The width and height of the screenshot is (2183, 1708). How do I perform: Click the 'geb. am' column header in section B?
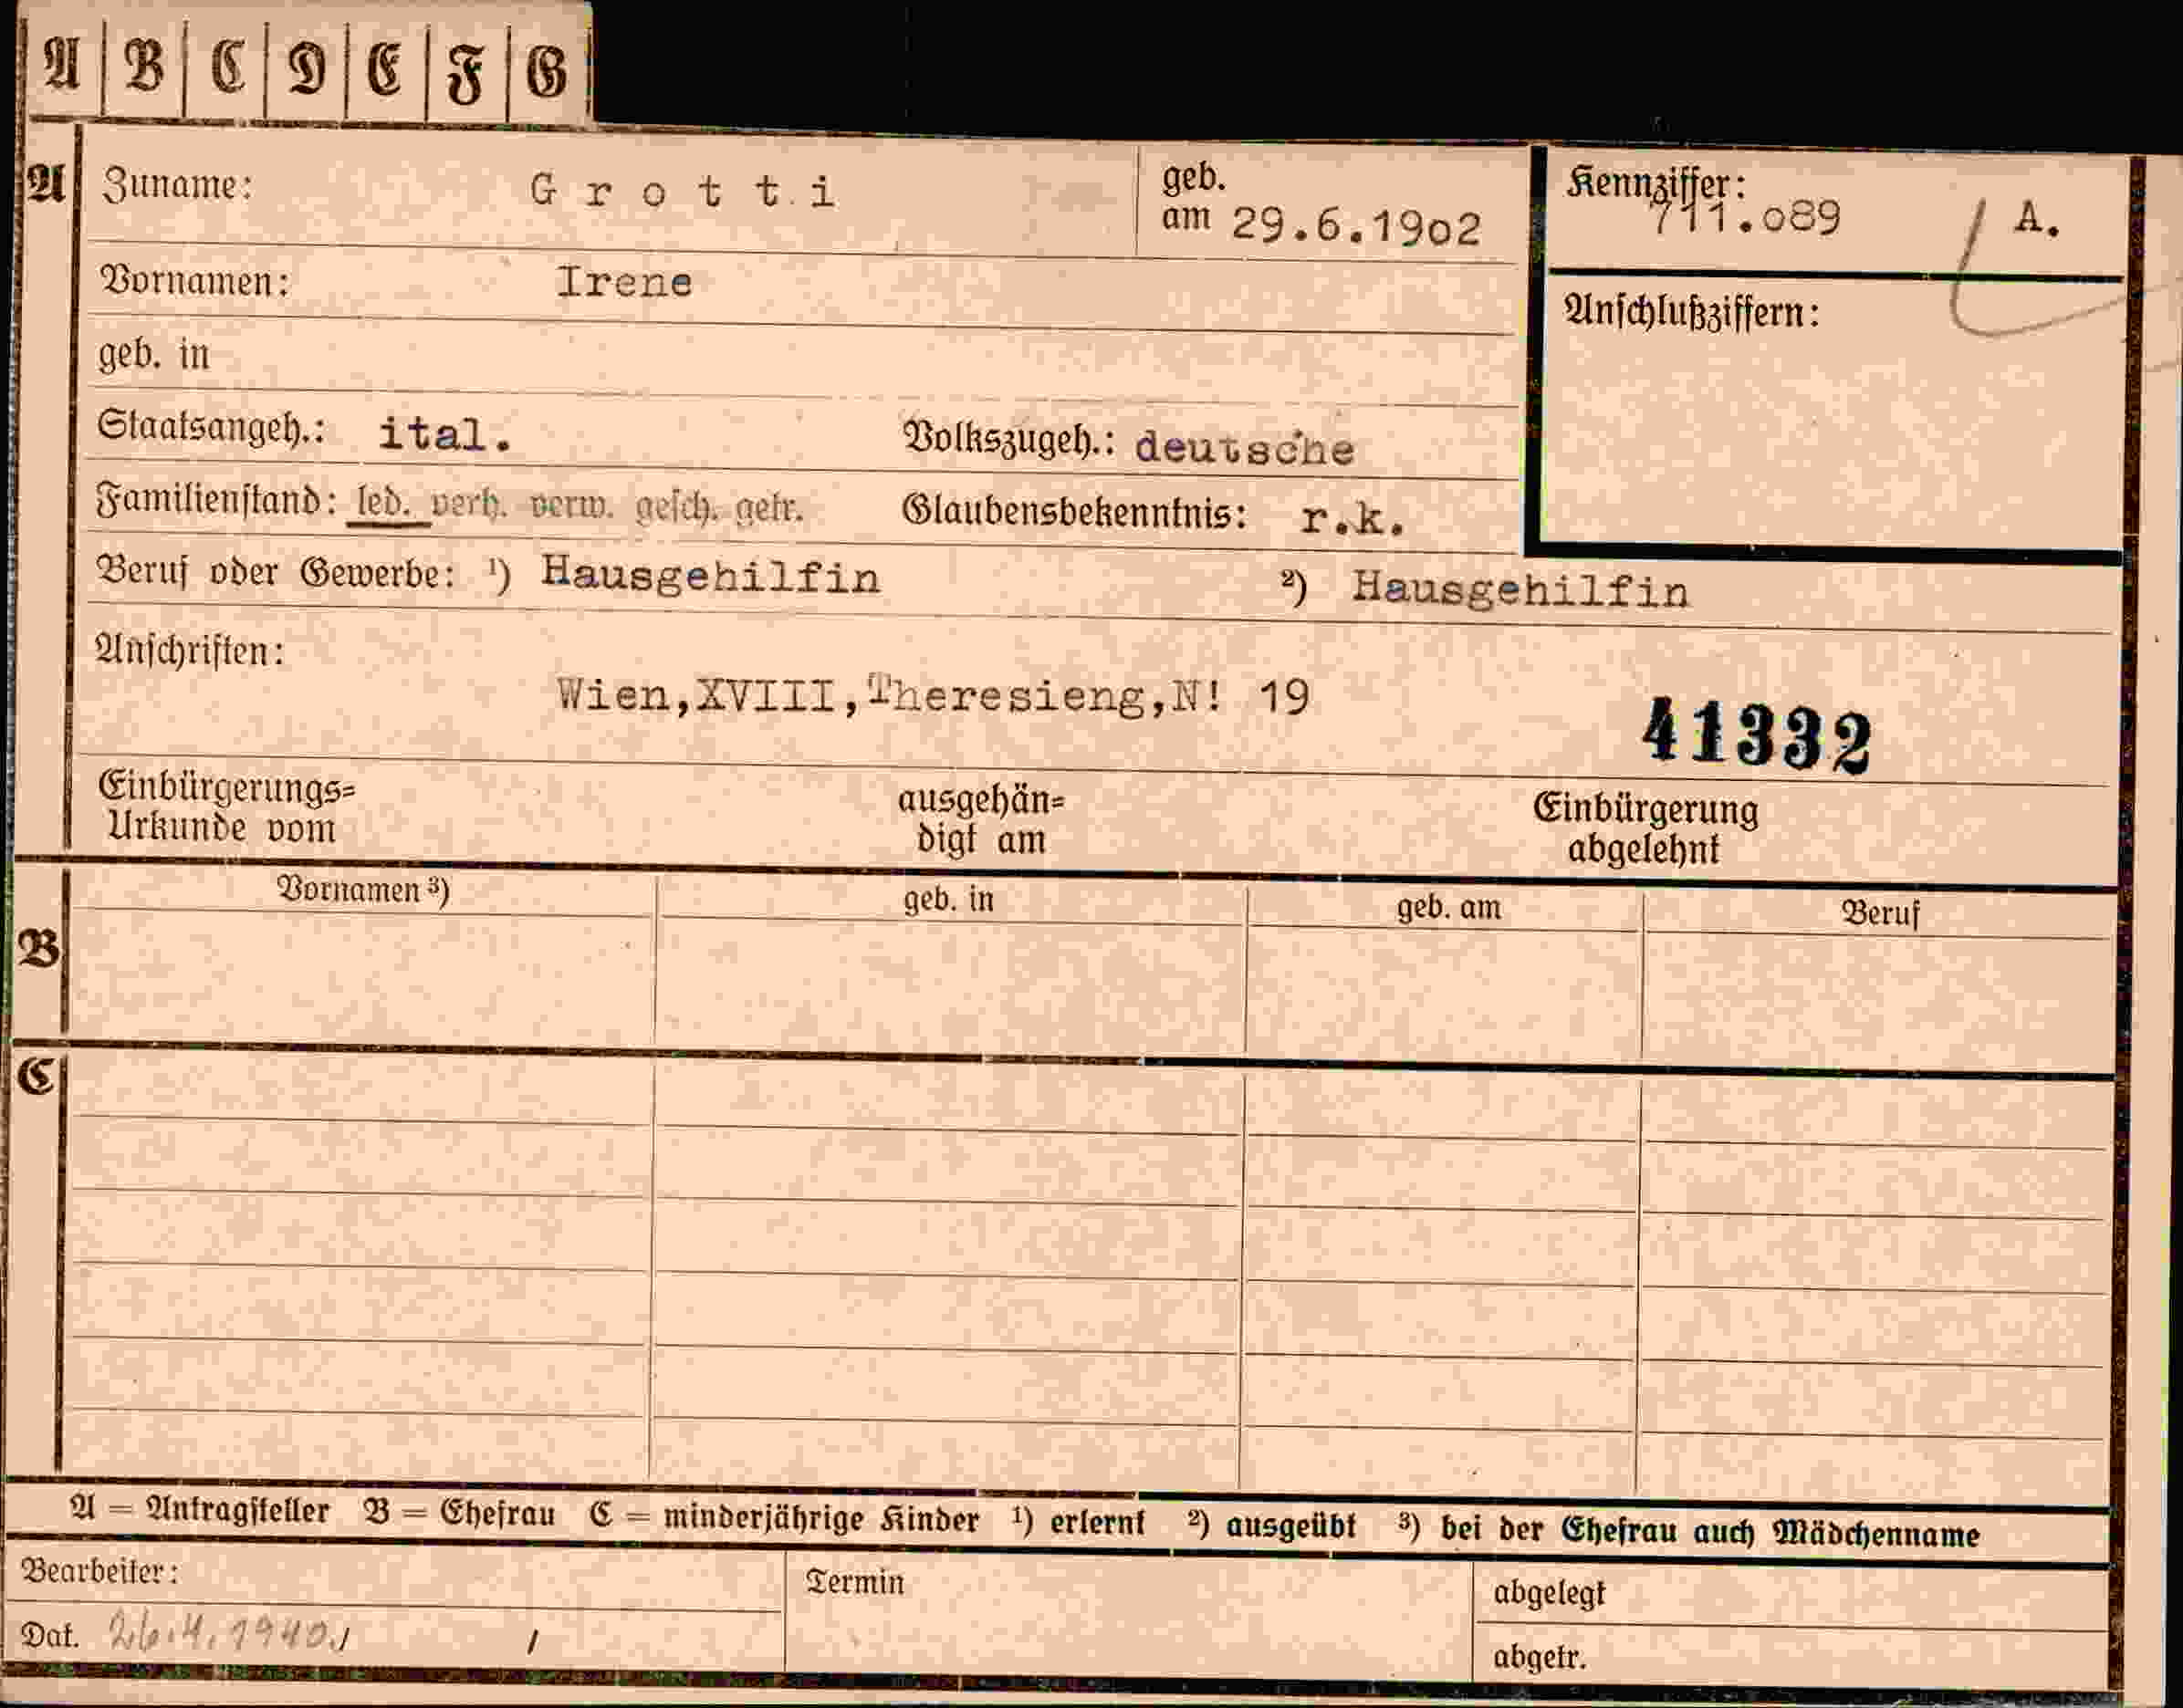[1449, 908]
